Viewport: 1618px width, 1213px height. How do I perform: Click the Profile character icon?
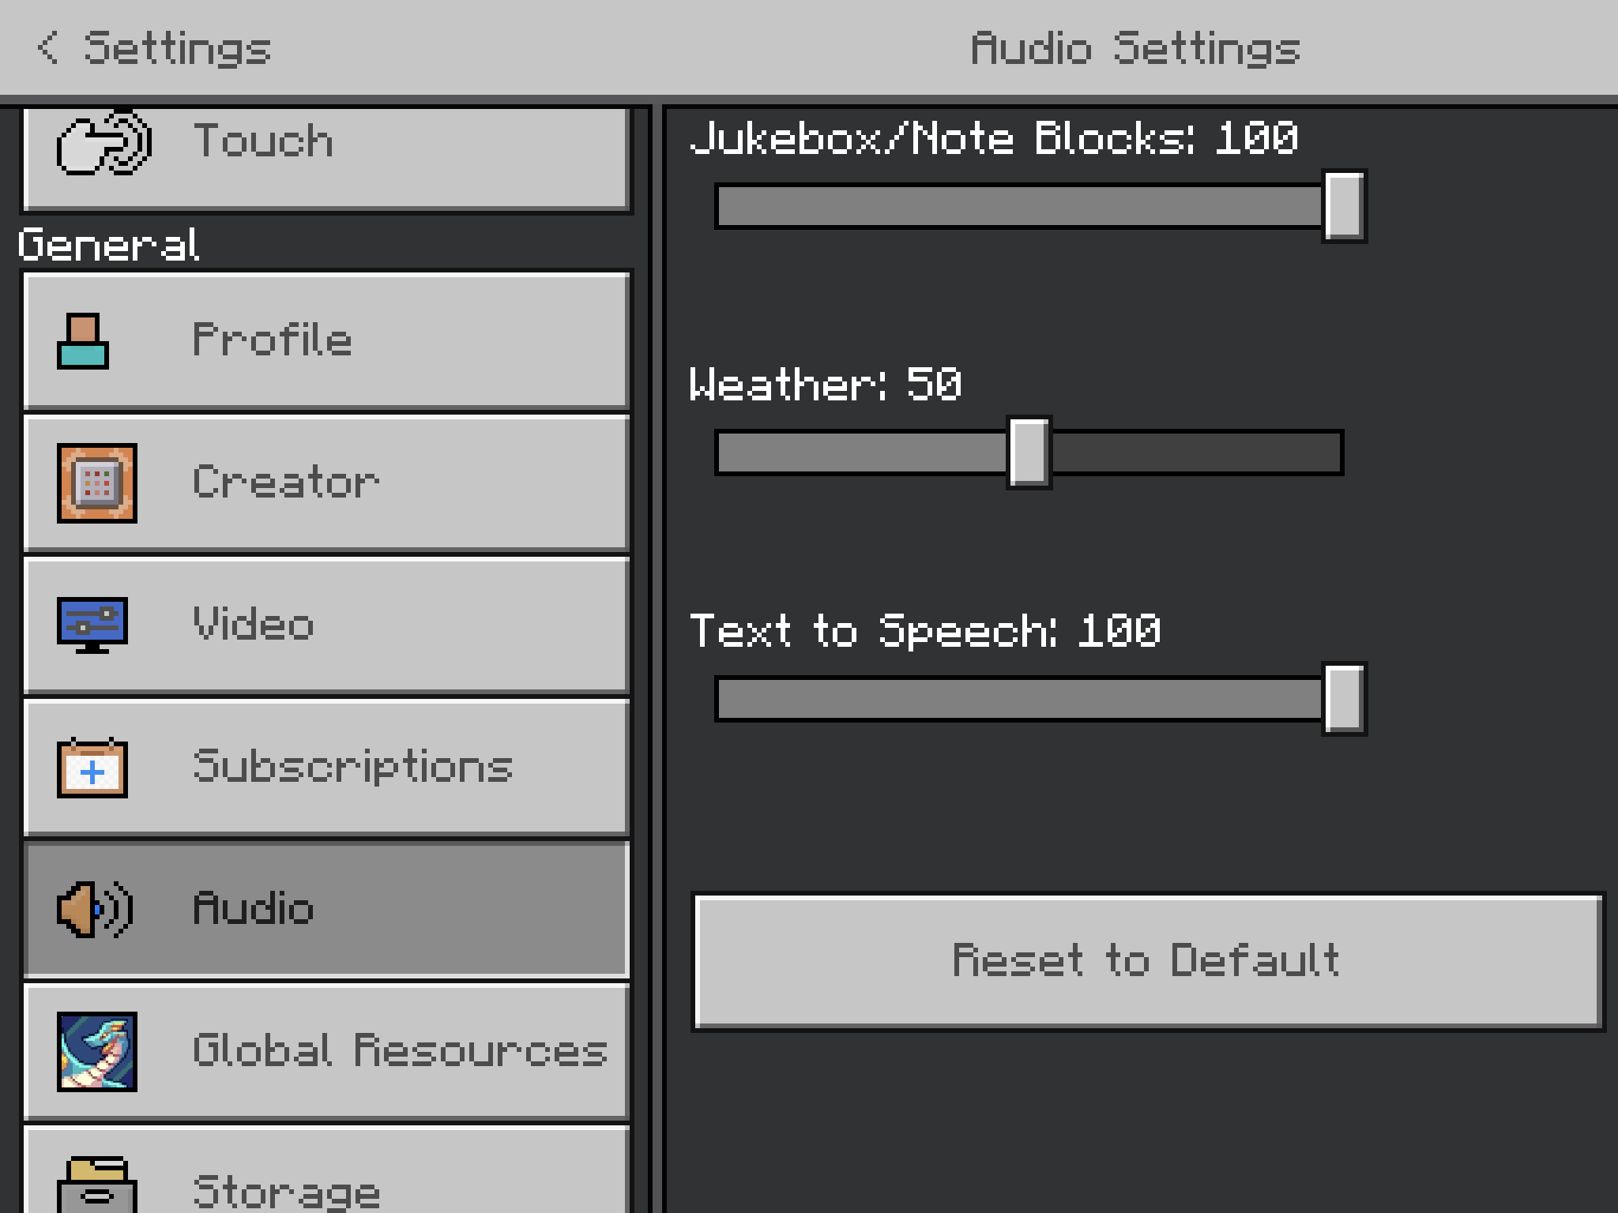(83, 341)
